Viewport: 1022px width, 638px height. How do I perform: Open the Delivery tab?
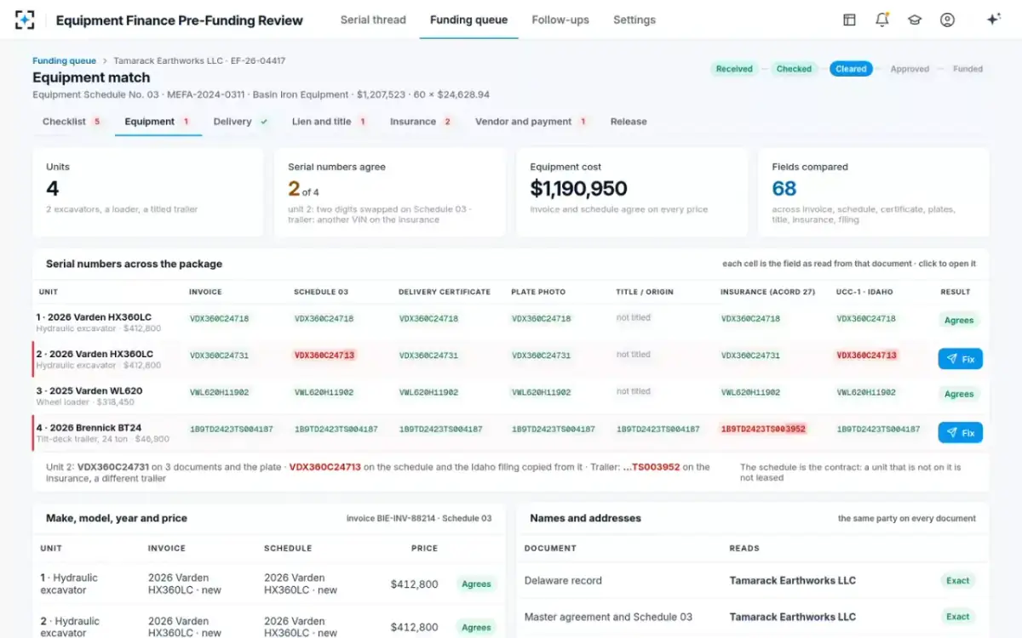[x=240, y=122]
